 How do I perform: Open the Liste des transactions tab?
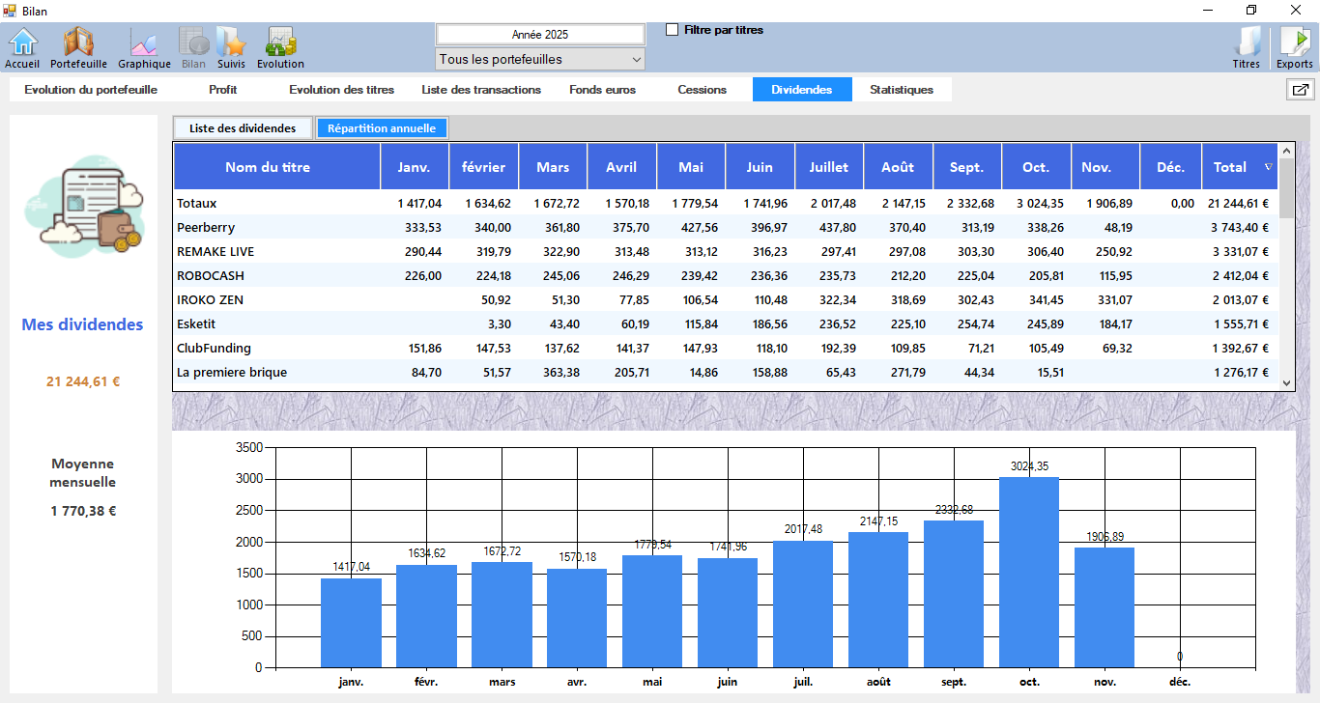pos(481,90)
